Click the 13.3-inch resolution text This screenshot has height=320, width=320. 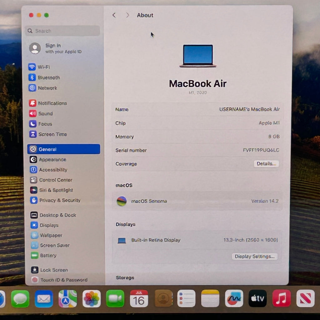[x=251, y=240]
